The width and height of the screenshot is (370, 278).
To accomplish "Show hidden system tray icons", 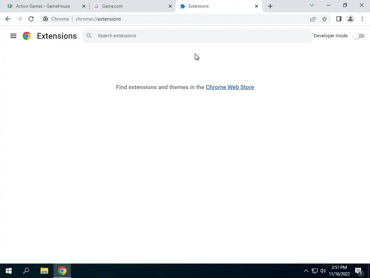I will (x=306, y=271).
